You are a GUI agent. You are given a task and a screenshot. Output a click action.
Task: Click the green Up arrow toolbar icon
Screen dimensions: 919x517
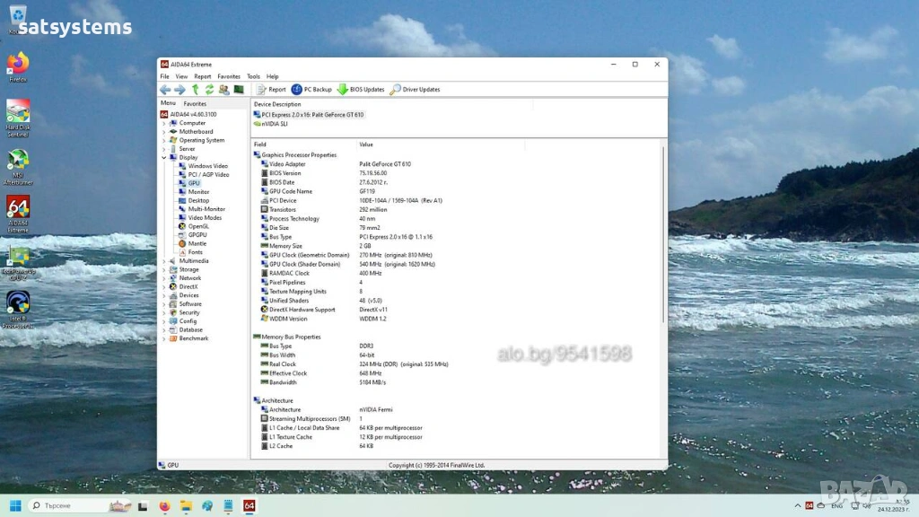(x=196, y=90)
